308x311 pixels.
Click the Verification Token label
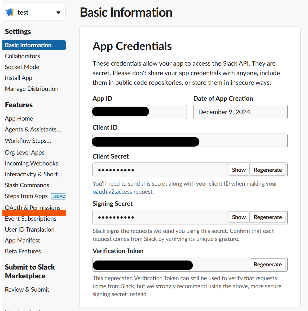point(118,251)
